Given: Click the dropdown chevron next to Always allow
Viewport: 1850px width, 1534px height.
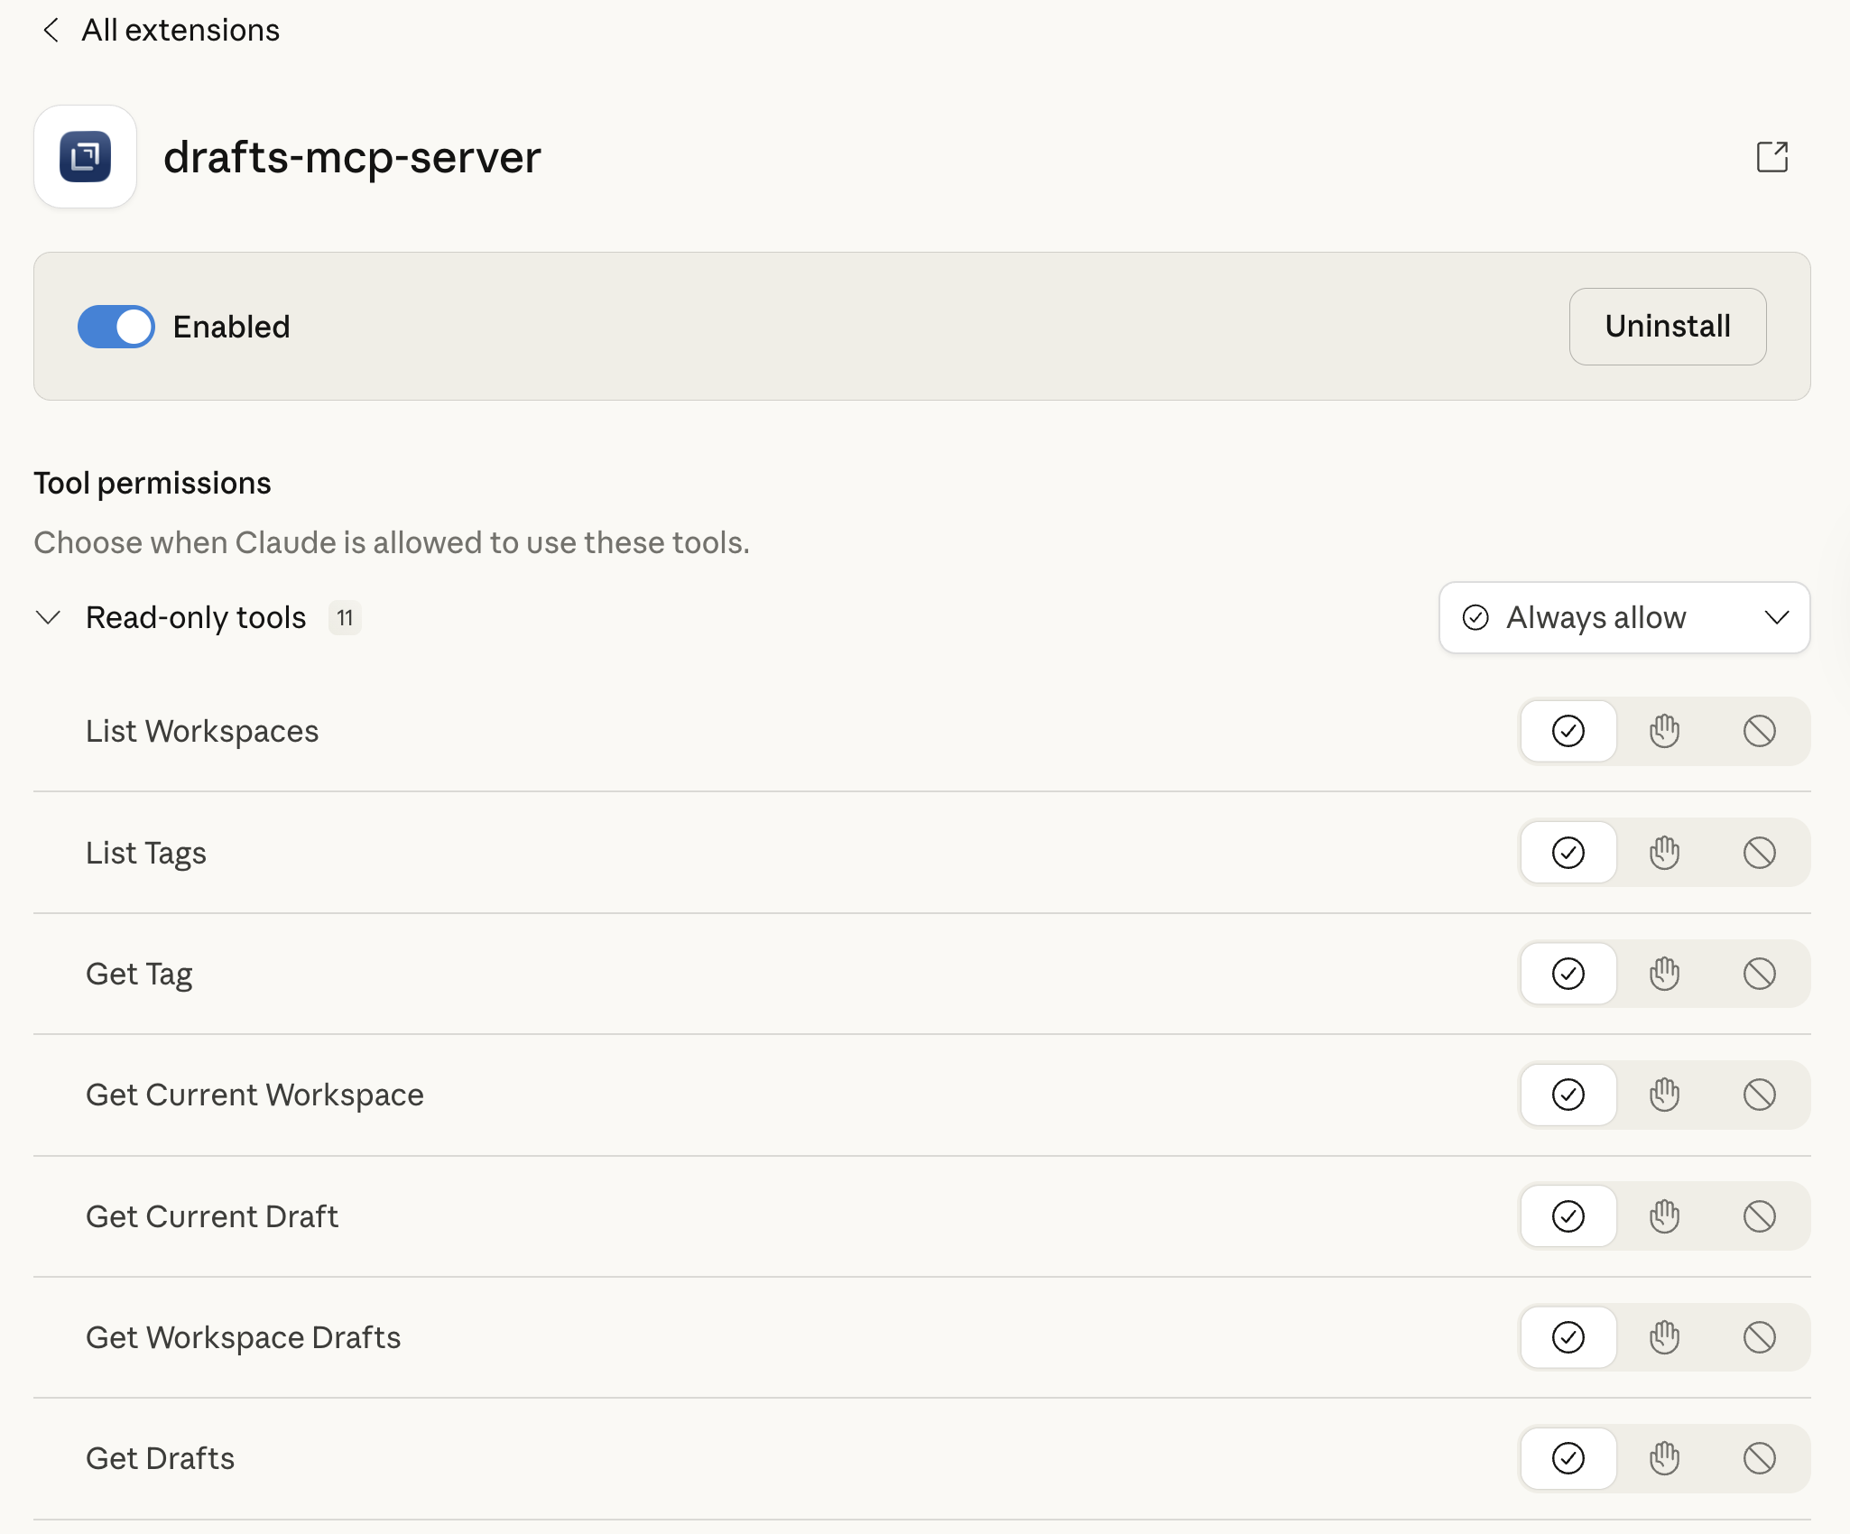Looking at the screenshot, I should (1776, 618).
